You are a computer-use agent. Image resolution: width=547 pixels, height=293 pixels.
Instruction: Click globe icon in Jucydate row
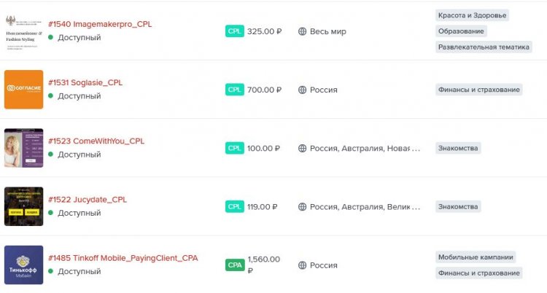[302, 206]
